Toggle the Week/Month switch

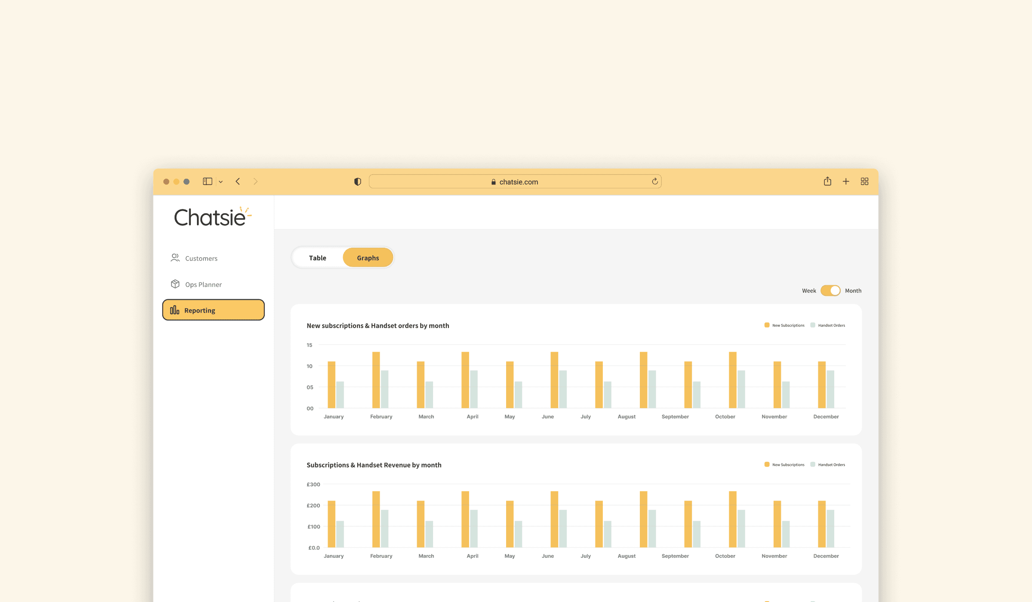click(x=830, y=291)
